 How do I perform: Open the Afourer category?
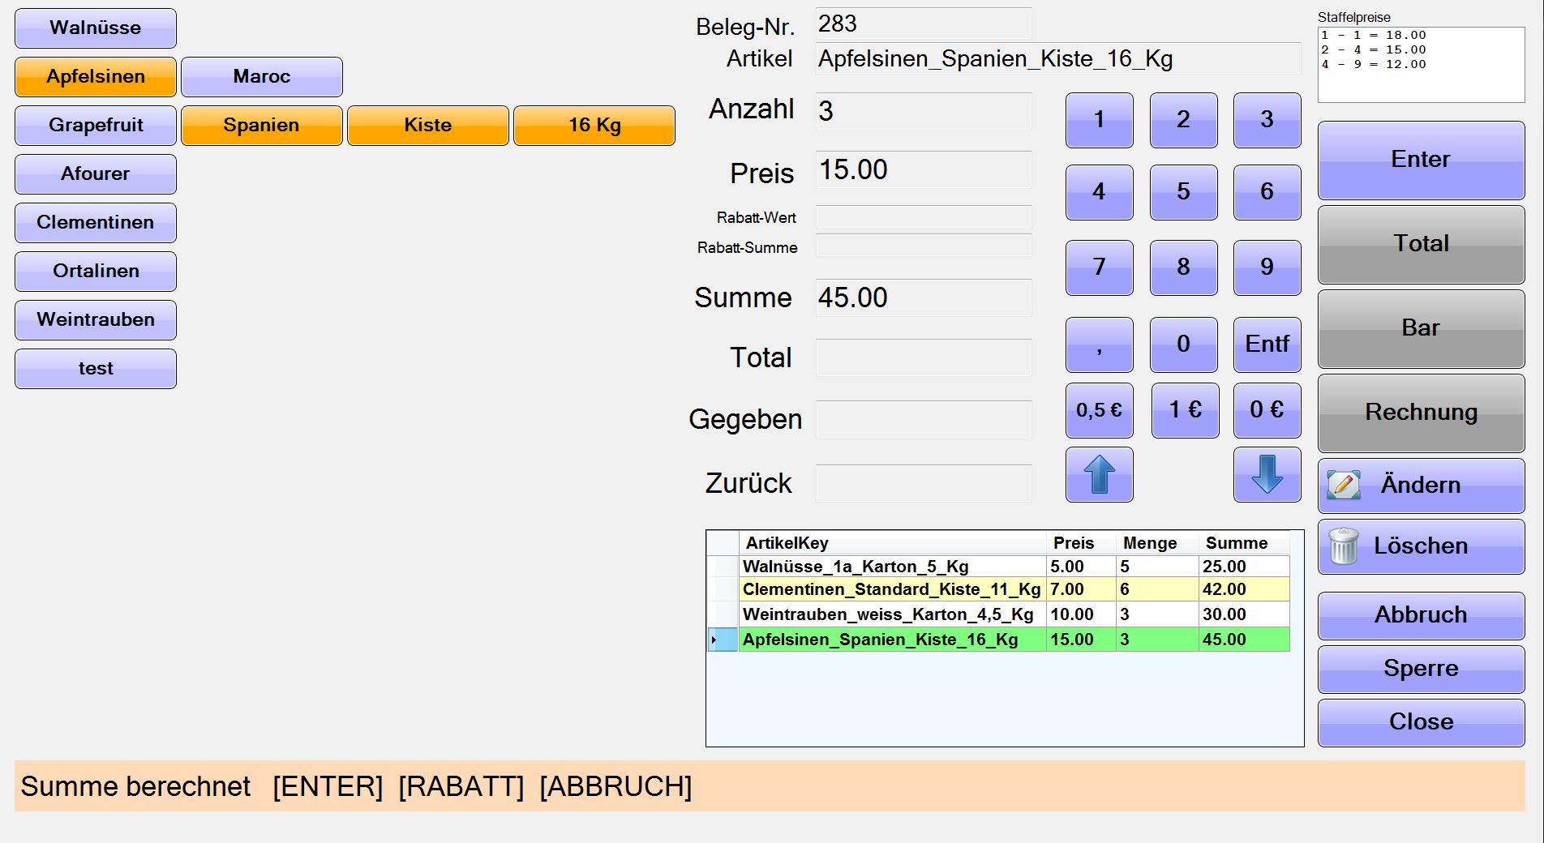96,174
